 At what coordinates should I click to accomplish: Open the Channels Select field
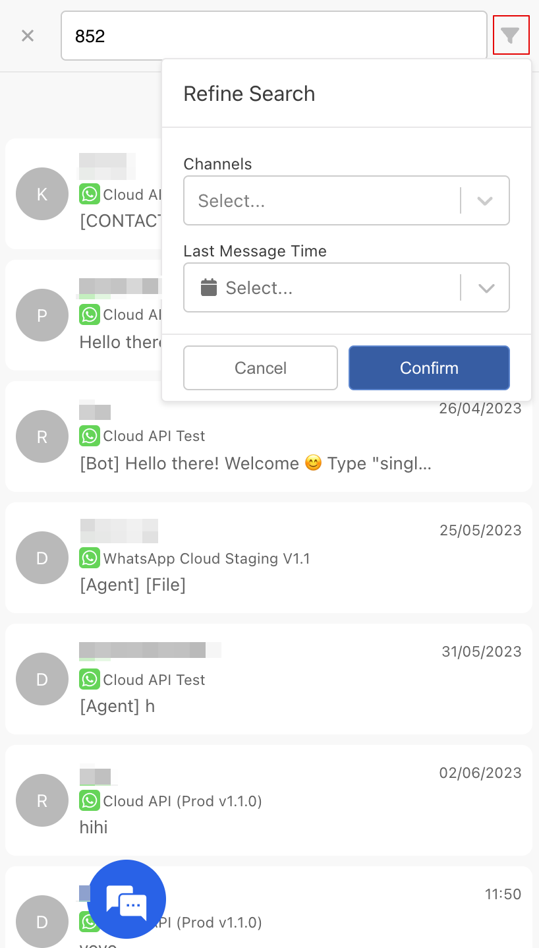pyautogui.click(x=322, y=200)
